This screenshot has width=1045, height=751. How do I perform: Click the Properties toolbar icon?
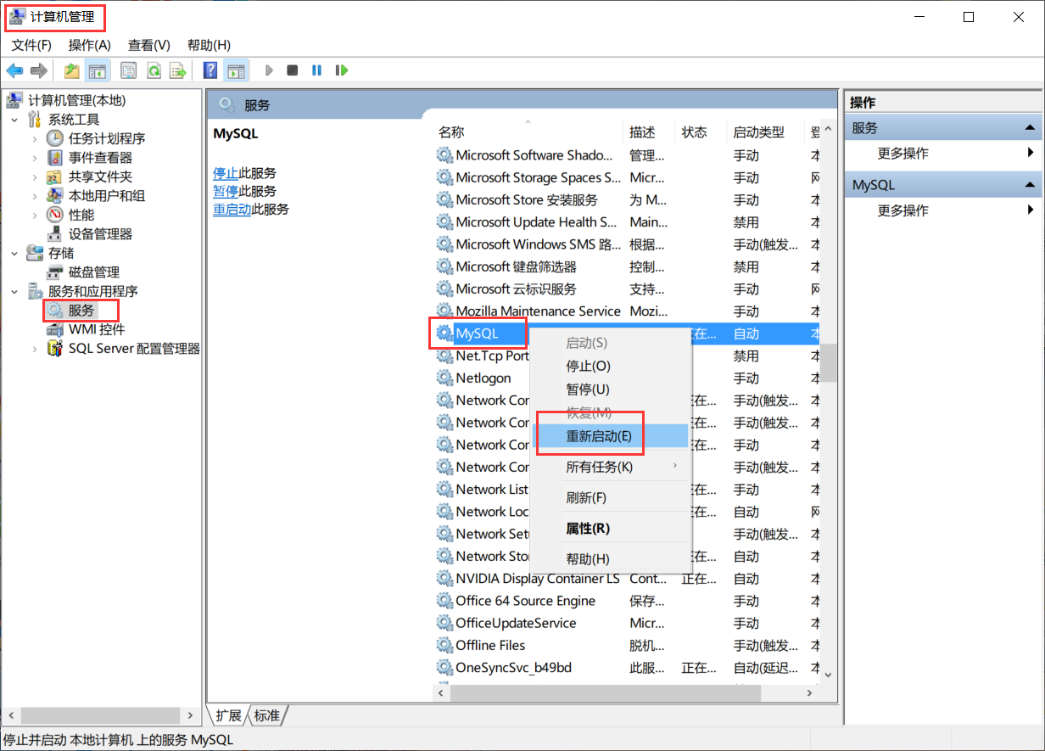point(129,70)
